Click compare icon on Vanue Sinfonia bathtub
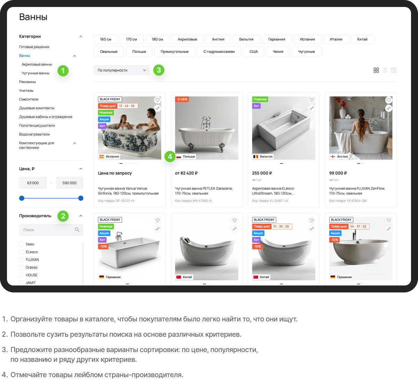This screenshot has height=389, width=418. tap(157, 108)
